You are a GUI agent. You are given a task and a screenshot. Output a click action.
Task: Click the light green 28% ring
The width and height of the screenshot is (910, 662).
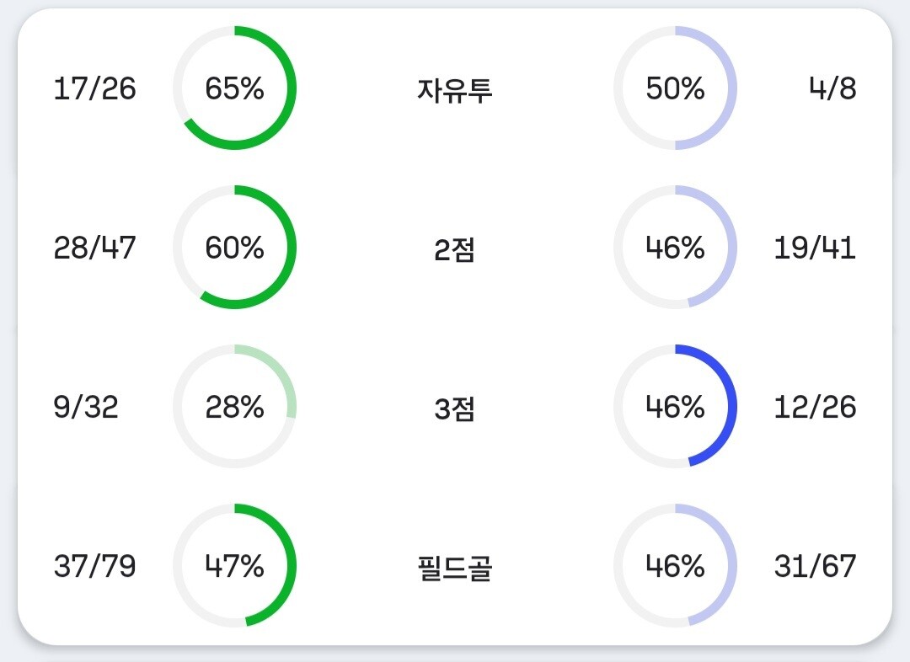pyautogui.click(x=234, y=407)
